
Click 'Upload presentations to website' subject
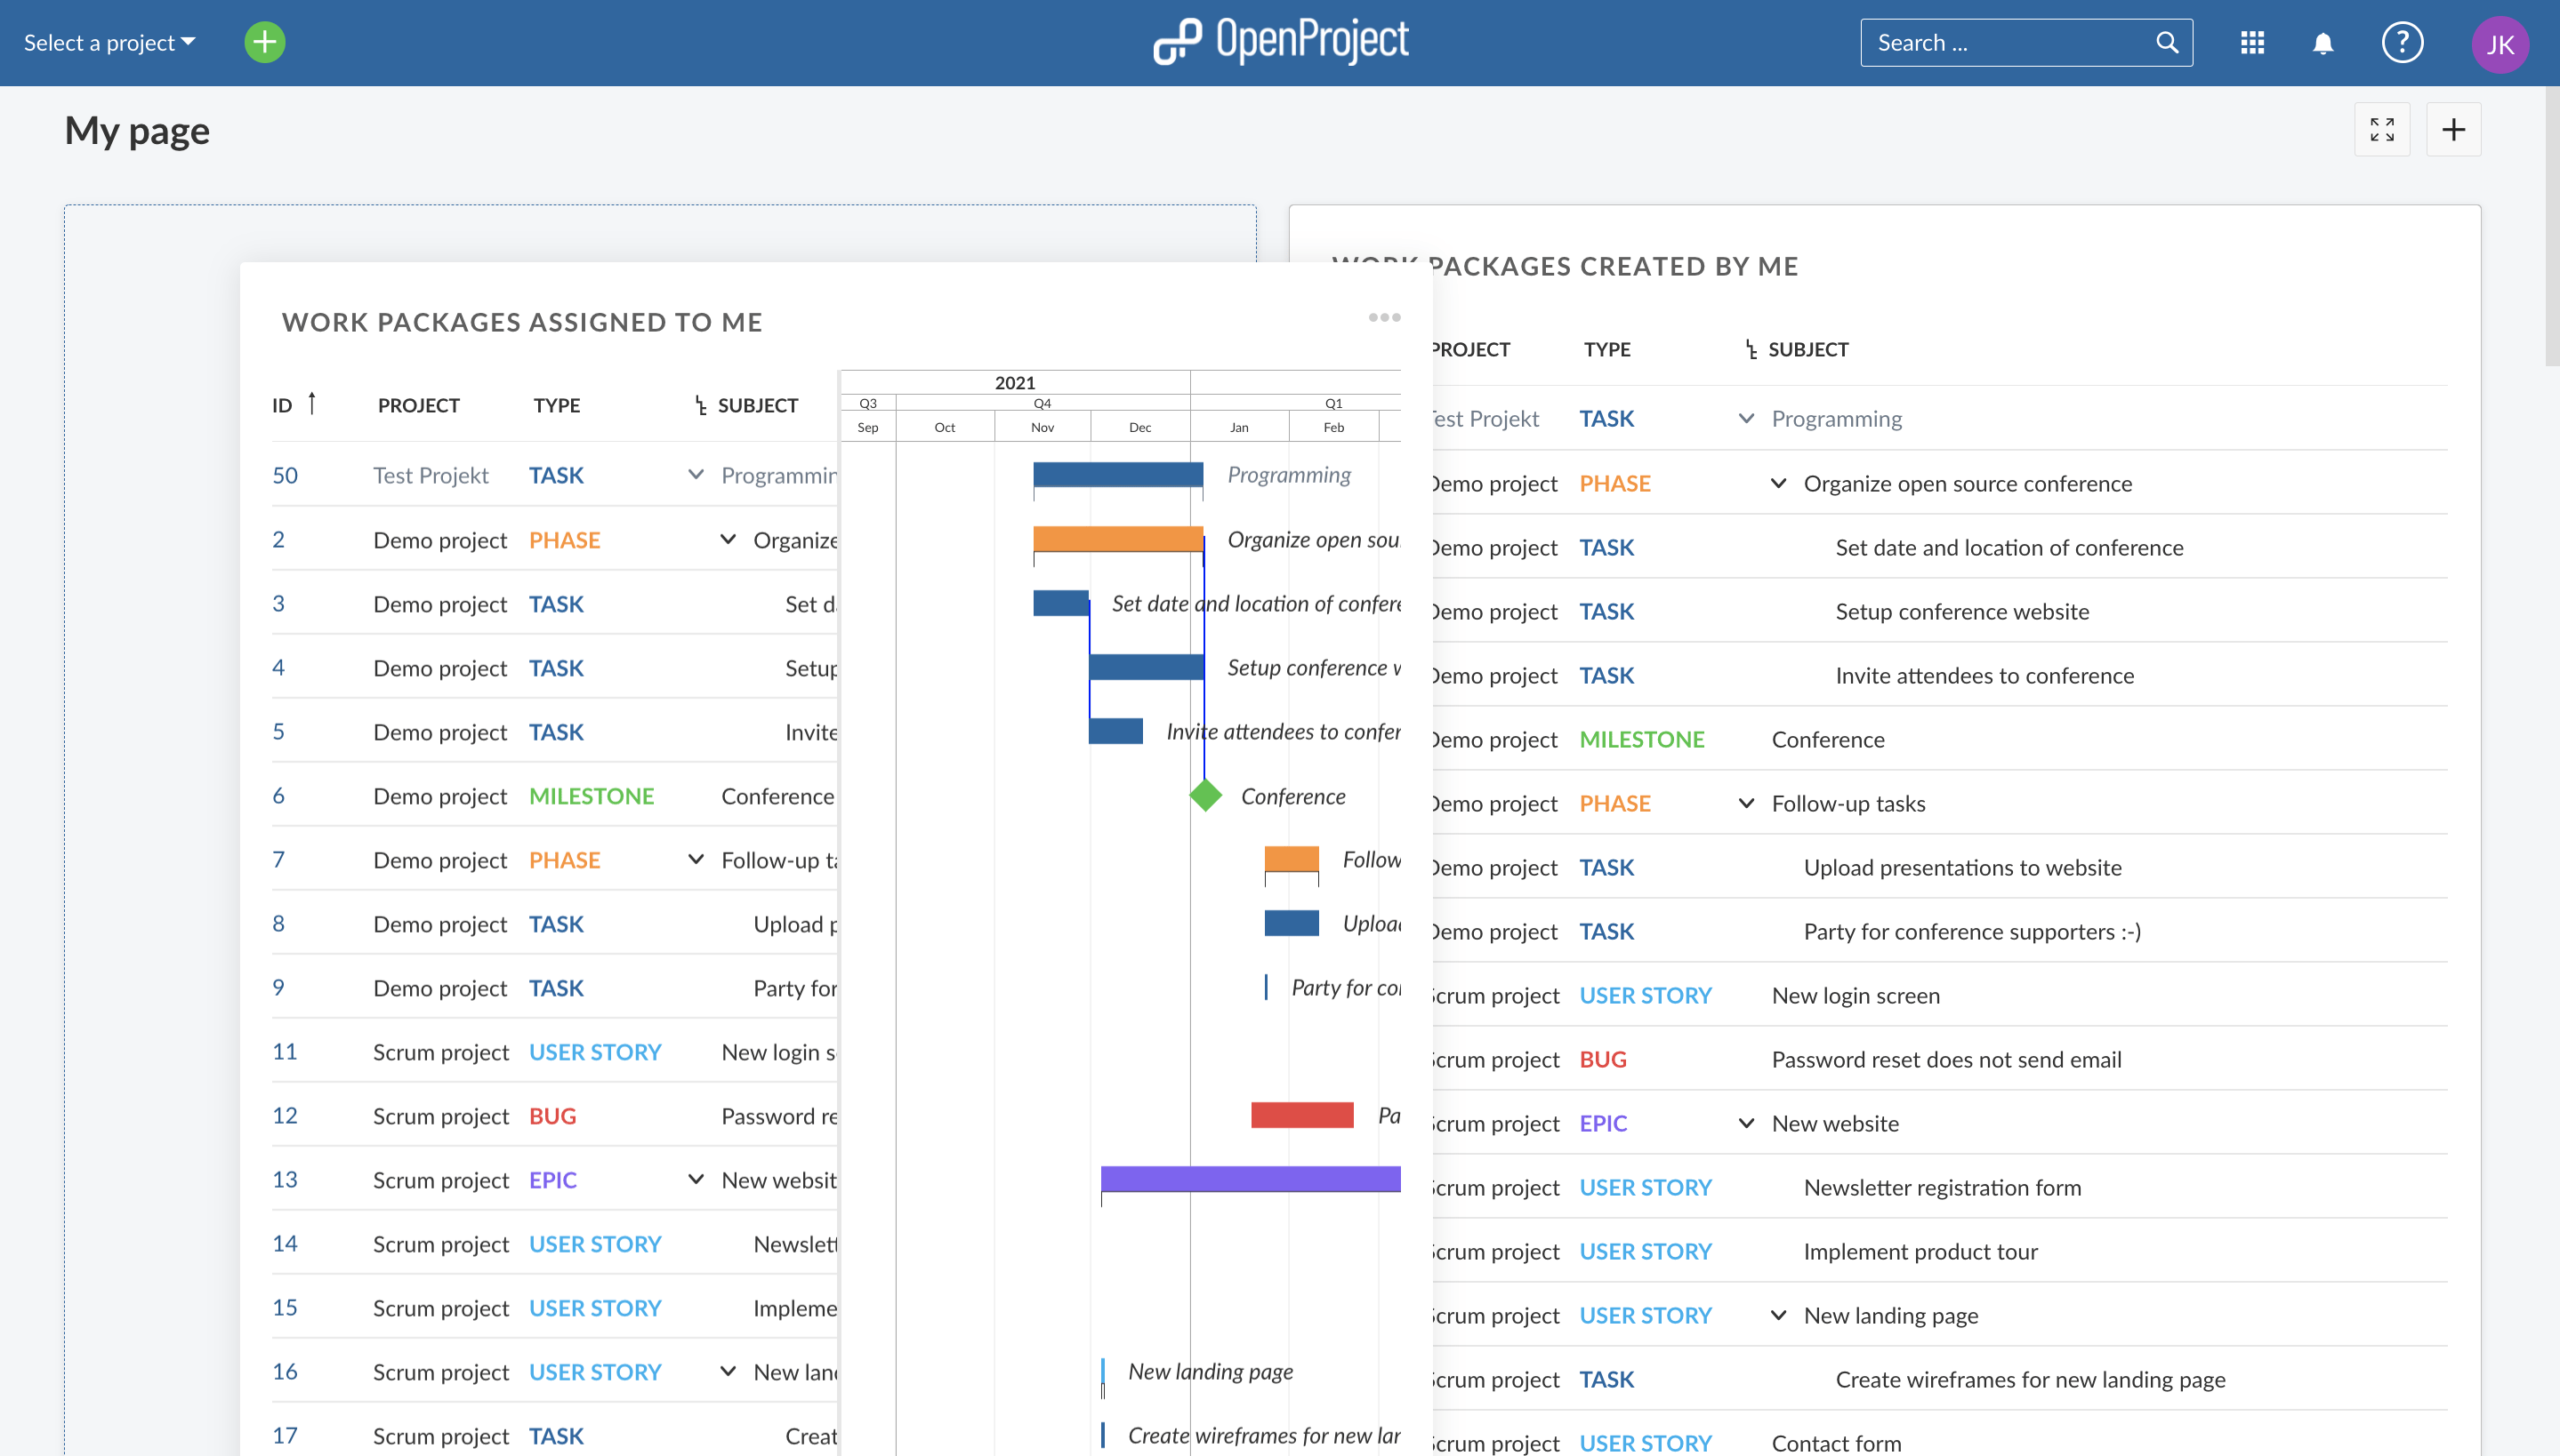click(x=1961, y=867)
